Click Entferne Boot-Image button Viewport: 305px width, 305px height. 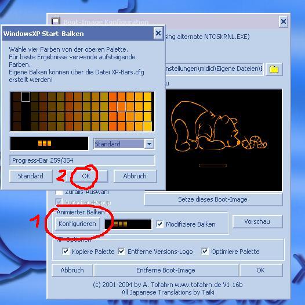[x=166, y=270]
